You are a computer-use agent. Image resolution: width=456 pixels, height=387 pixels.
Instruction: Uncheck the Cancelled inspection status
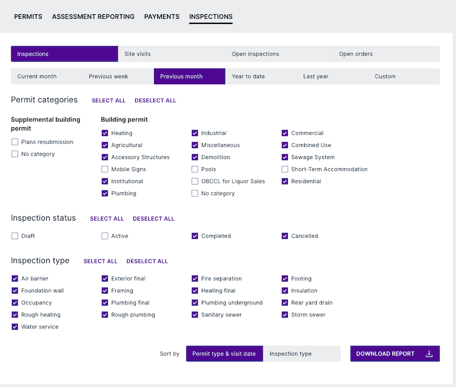click(x=284, y=236)
